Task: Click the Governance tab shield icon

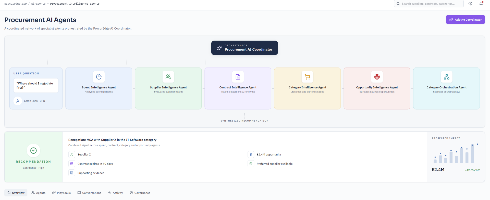Action: coord(131,193)
